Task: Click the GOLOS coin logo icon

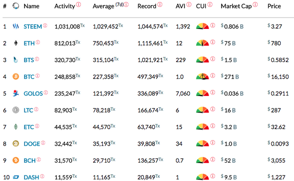Action: [x=16, y=93]
